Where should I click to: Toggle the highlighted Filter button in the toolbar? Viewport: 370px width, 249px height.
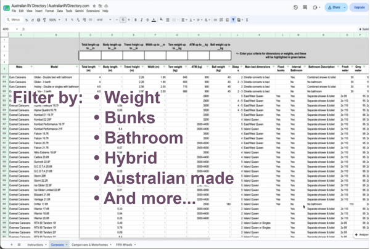[x=233, y=20]
